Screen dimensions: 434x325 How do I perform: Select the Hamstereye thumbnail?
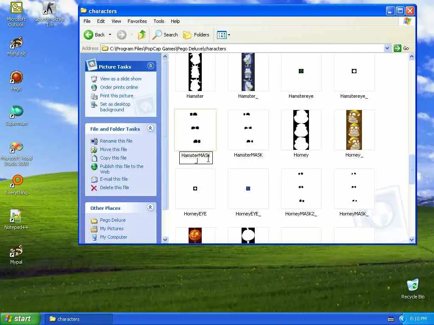click(x=301, y=72)
